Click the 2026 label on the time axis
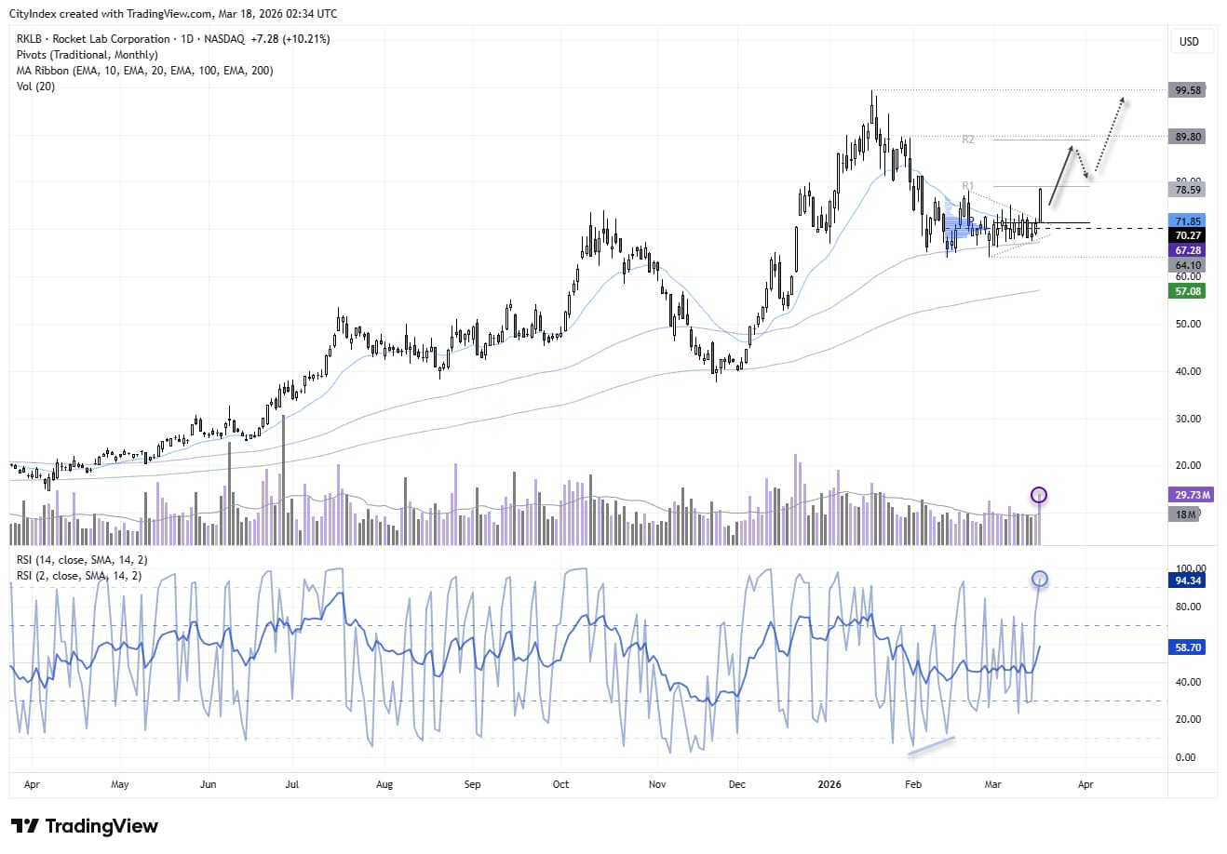Screen dimensions: 1227x854 829,784
